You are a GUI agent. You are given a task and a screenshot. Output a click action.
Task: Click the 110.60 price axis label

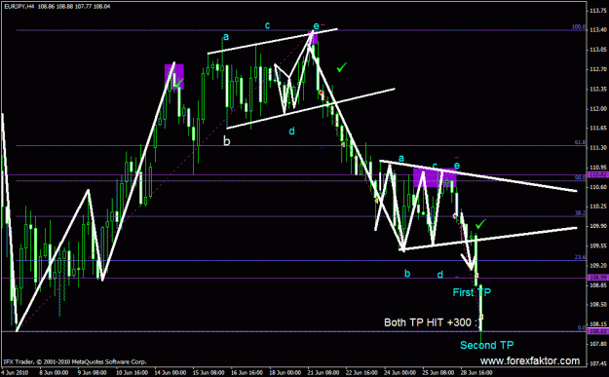(x=598, y=187)
